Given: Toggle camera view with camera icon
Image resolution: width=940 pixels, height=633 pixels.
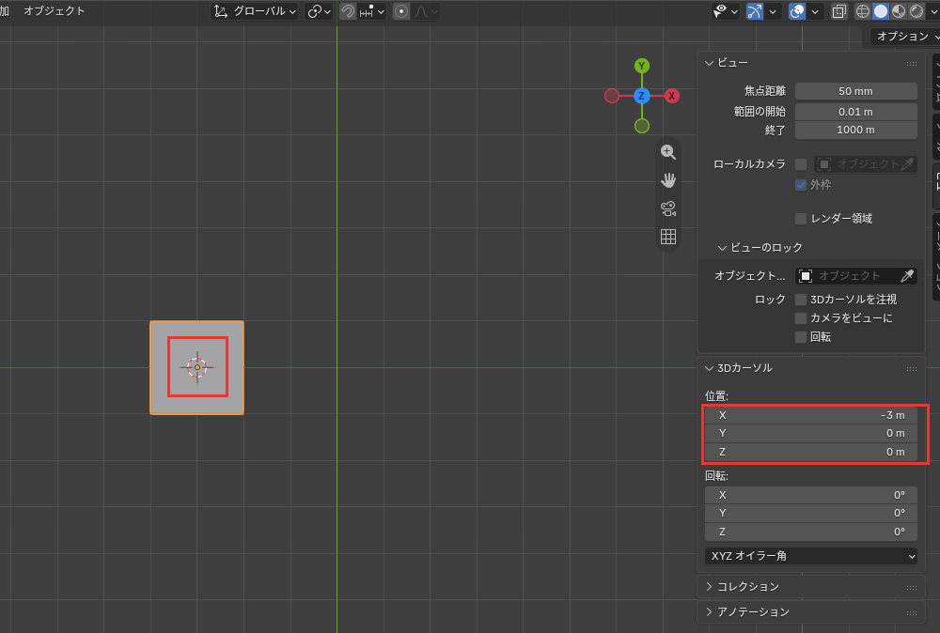Looking at the screenshot, I should [x=667, y=208].
